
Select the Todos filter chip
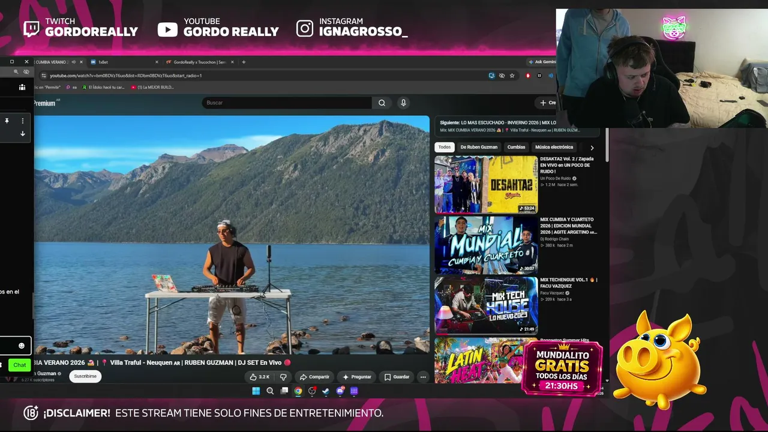point(444,147)
